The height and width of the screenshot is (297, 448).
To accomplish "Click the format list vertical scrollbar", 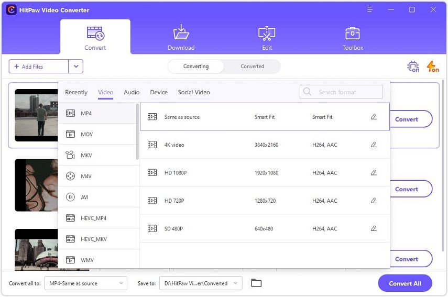I will pyautogui.click(x=138, y=131).
